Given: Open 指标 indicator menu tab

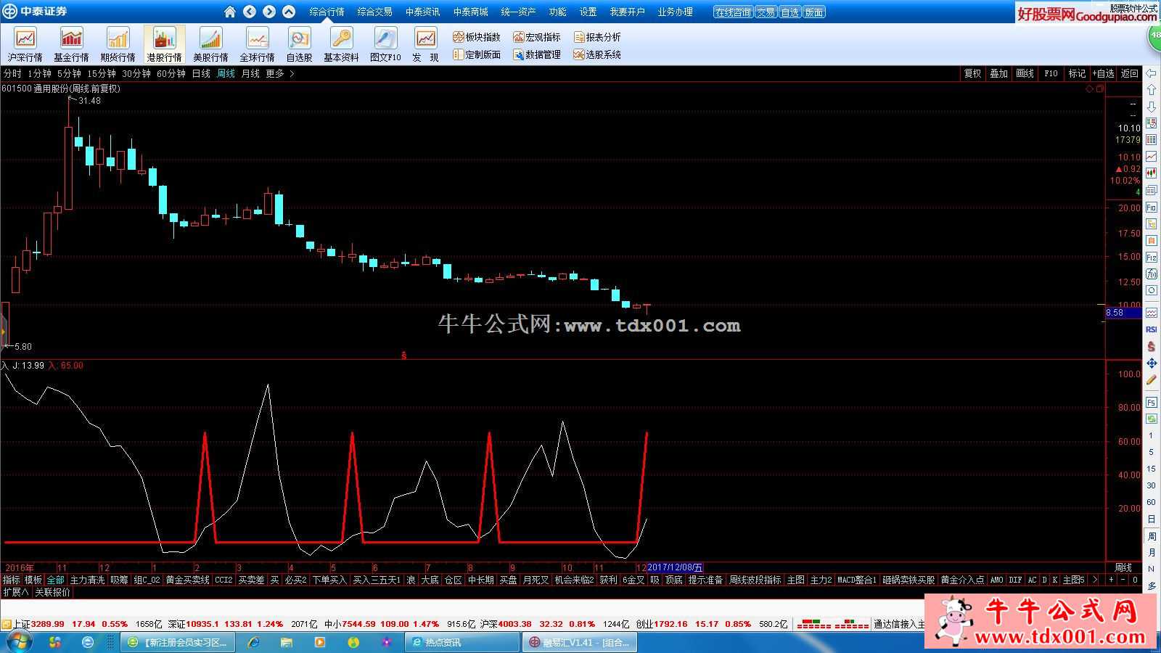Looking at the screenshot, I should pos(12,580).
